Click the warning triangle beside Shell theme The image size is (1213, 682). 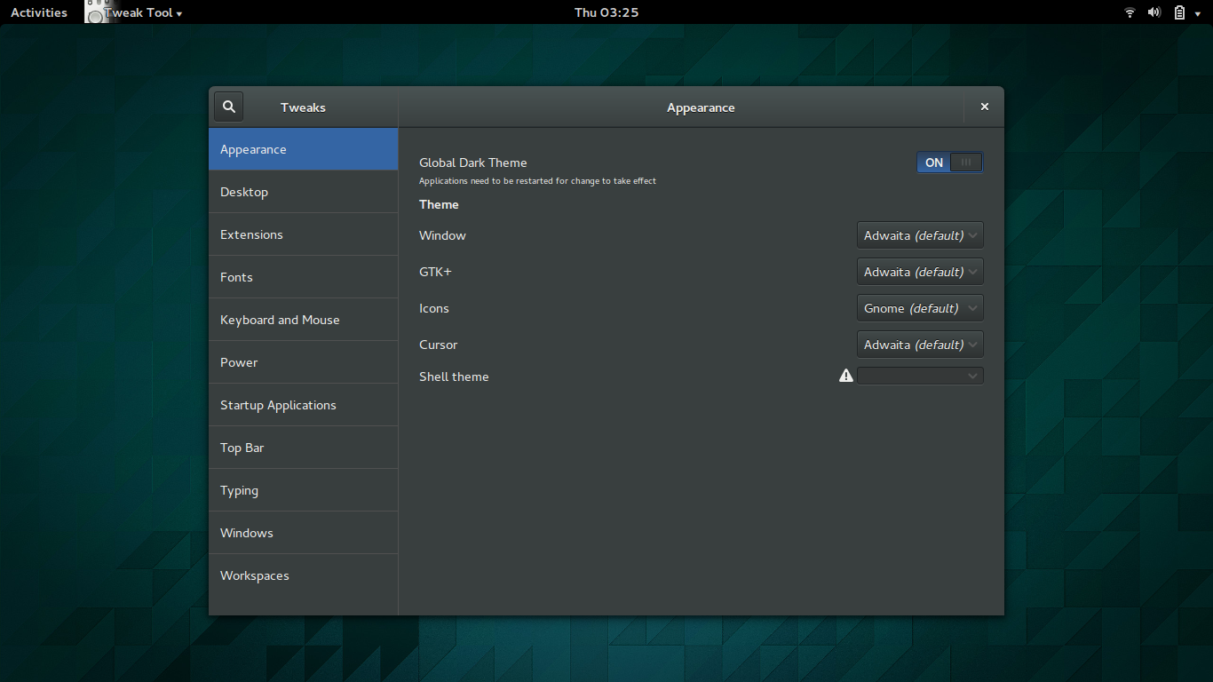pyautogui.click(x=845, y=376)
